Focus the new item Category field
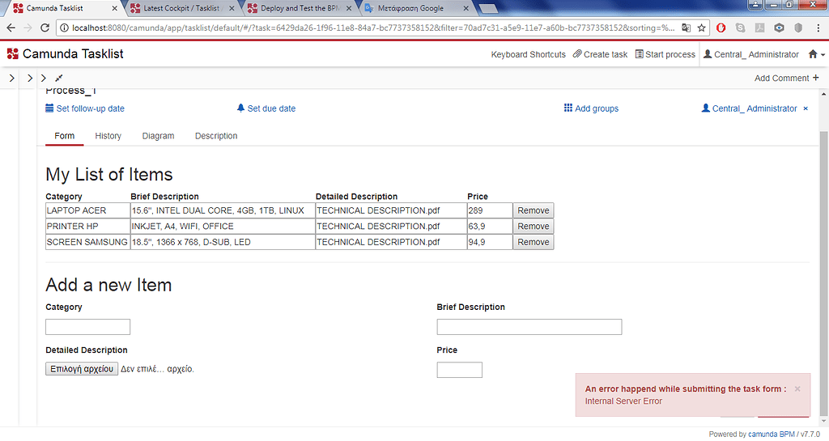829x441 pixels. coord(87,327)
